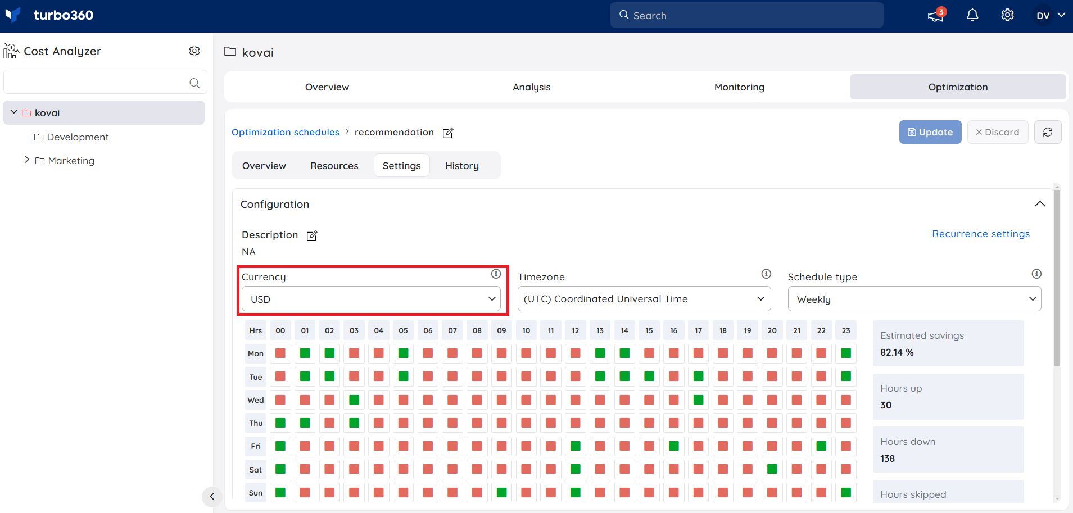Collapse the sidebar with arrow button
Image resolution: width=1073 pixels, height=513 pixels.
click(x=212, y=497)
